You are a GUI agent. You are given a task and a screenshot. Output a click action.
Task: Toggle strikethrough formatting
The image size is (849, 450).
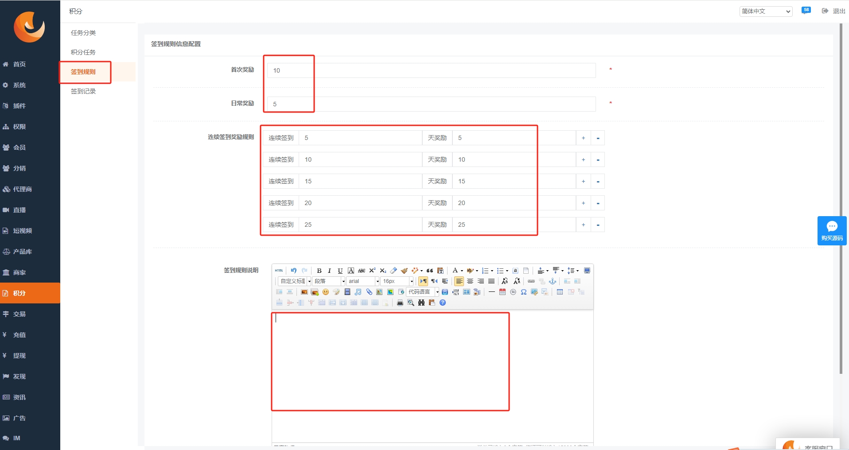pyautogui.click(x=362, y=271)
